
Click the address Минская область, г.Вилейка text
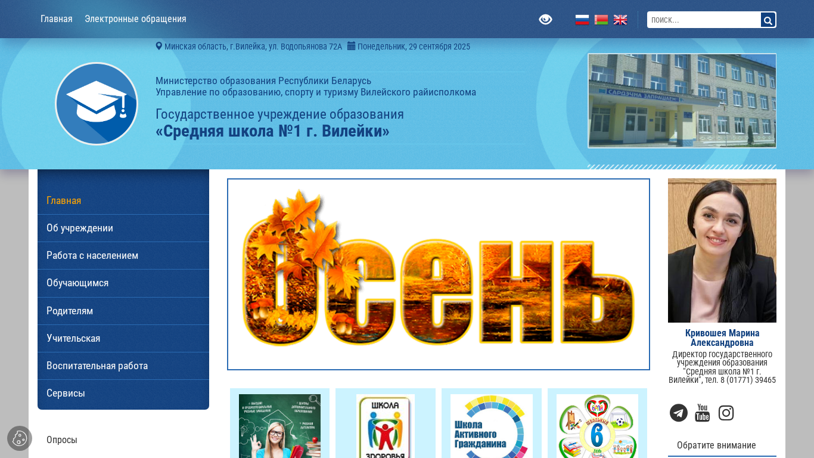[x=253, y=47]
